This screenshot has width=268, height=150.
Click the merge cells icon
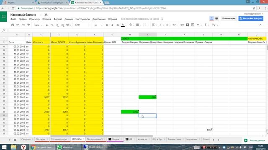[x=144, y=25]
